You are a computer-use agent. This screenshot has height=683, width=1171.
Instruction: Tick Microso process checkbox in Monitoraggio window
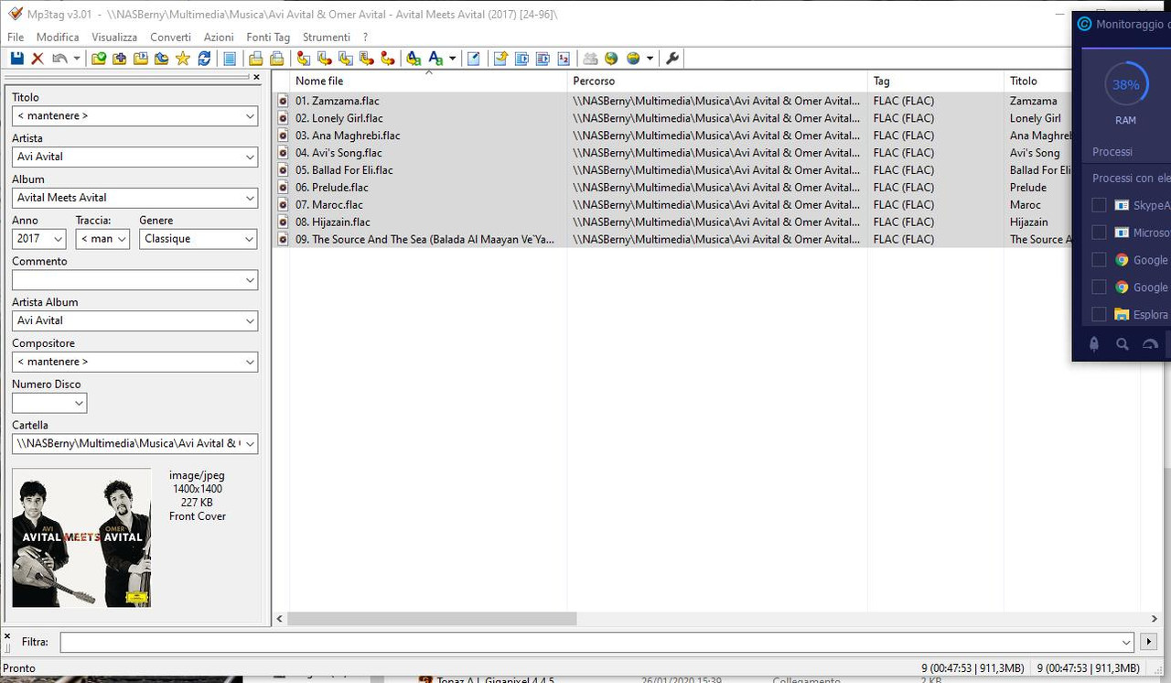[x=1099, y=233]
